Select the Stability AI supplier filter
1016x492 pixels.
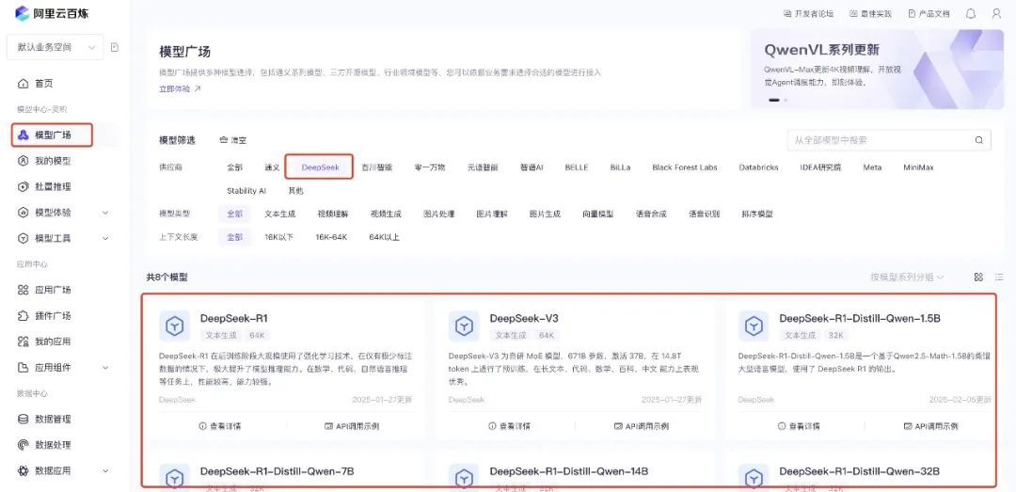(x=246, y=191)
